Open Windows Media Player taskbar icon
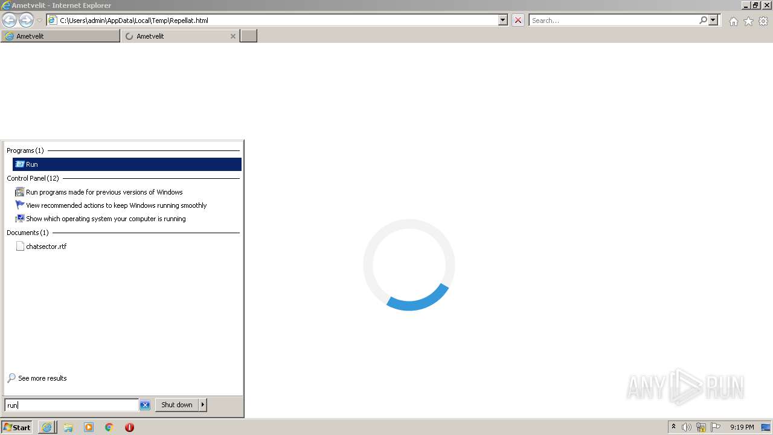The width and height of the screenshot is (773, 435). pyautogui.click(x=89, y=427)
